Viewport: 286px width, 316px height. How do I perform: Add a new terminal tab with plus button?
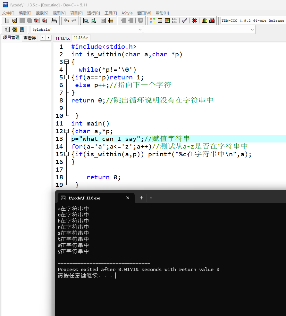141,198
